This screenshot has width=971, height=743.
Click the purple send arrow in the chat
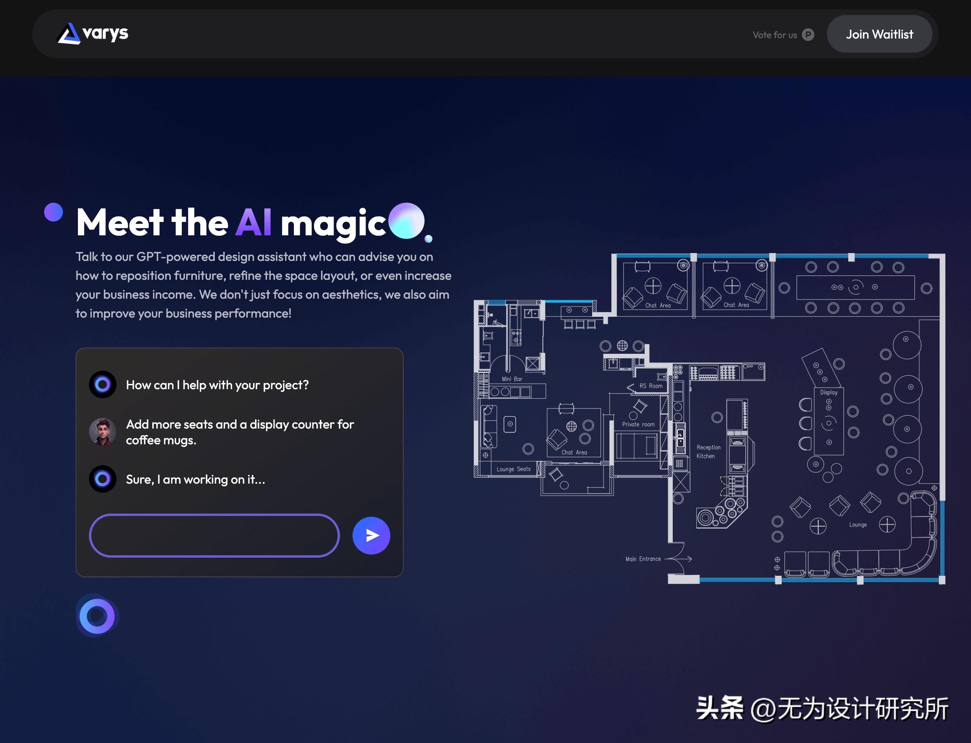[371, 535]
